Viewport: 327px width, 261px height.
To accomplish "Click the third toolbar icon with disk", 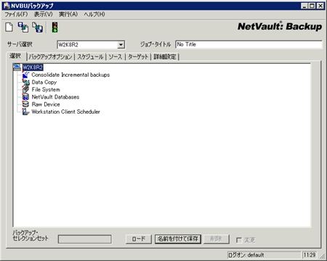I will coord(38,27).
